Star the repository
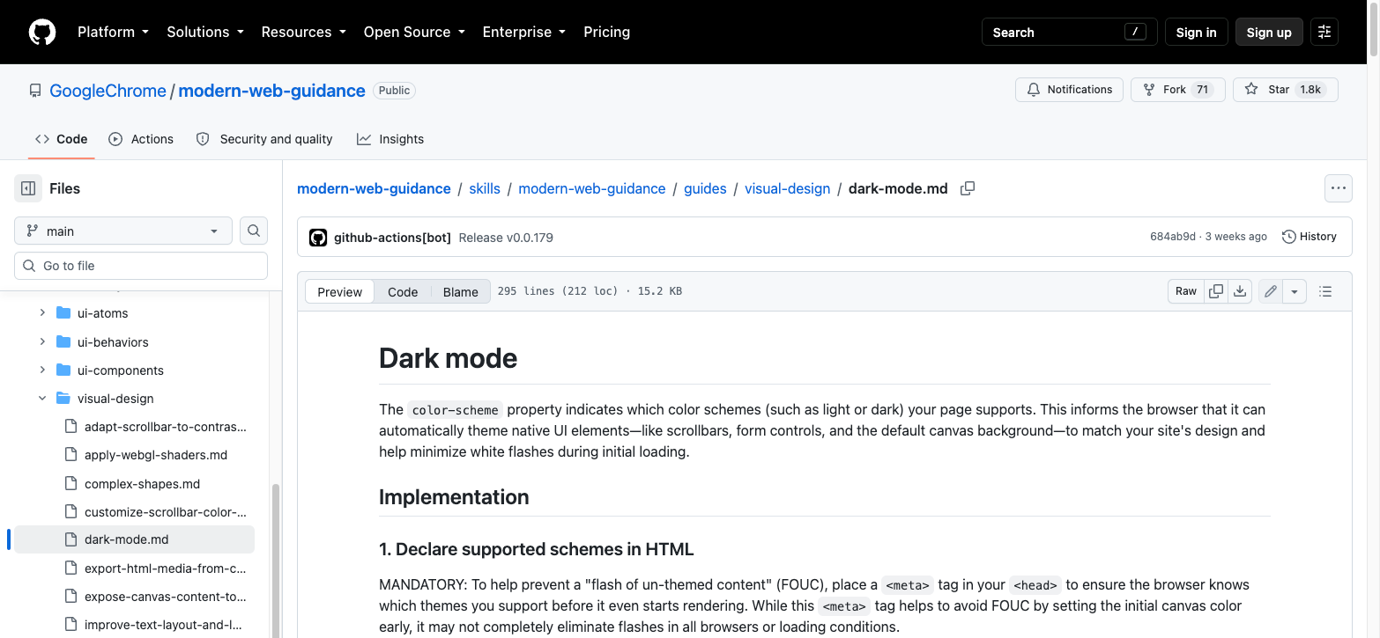1380x638 pixels. [x=1285, y=90]
